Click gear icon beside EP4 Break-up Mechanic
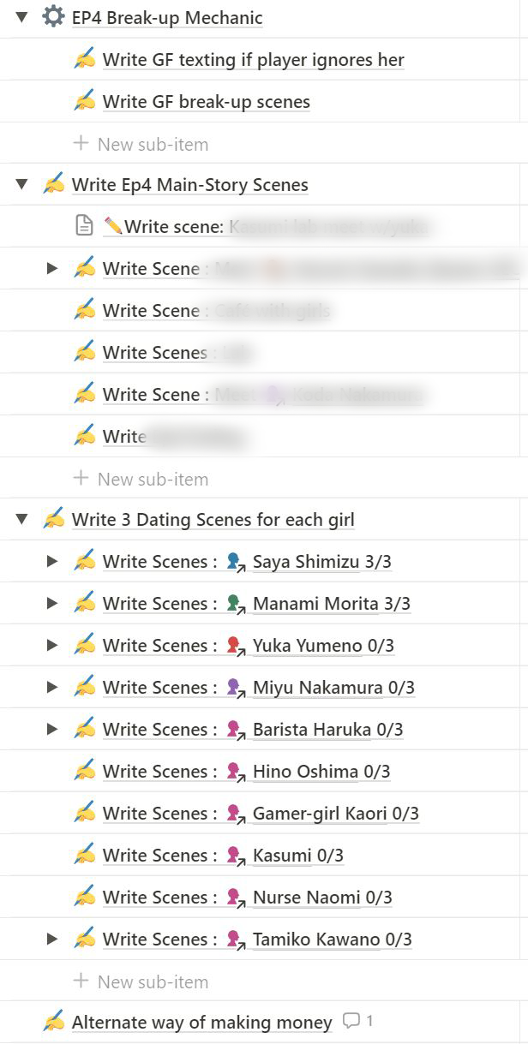This screenshot has height=1044, width=528. pos(53,17)
